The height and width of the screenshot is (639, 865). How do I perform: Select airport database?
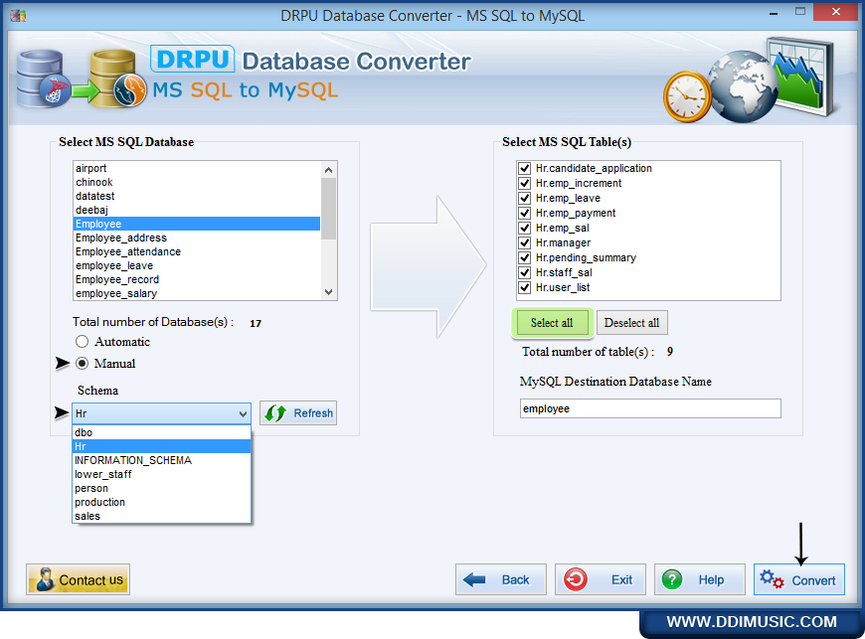[x=197, y=168]
